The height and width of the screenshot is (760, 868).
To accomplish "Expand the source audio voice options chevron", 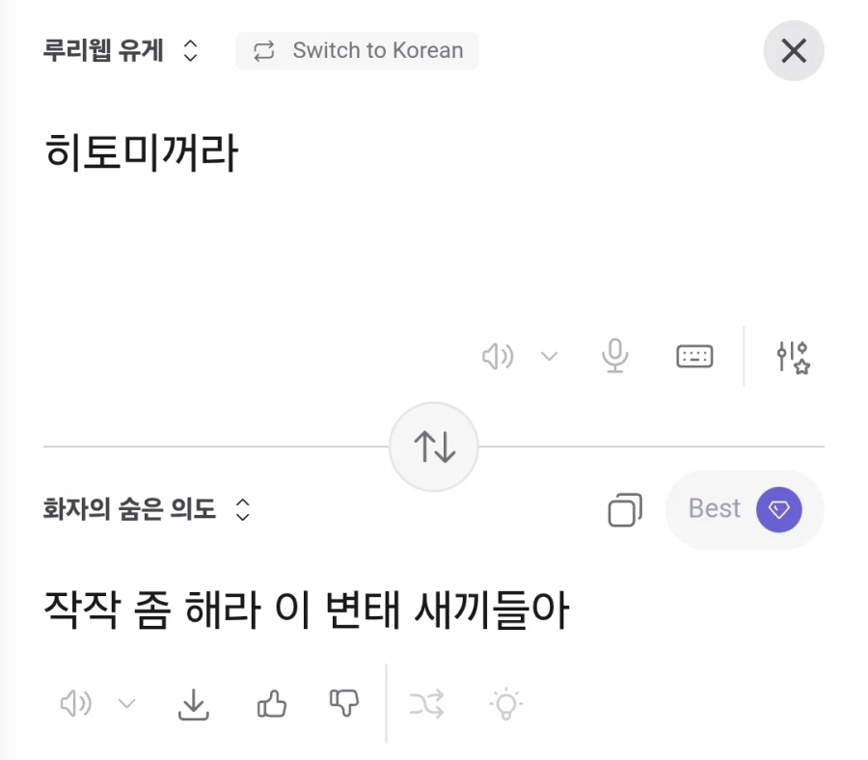I will [550, 356].
